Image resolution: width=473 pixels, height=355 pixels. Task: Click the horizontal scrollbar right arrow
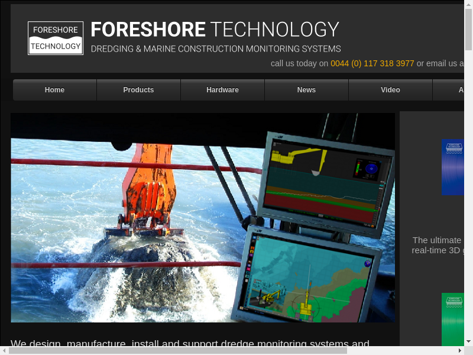(459, 350)
